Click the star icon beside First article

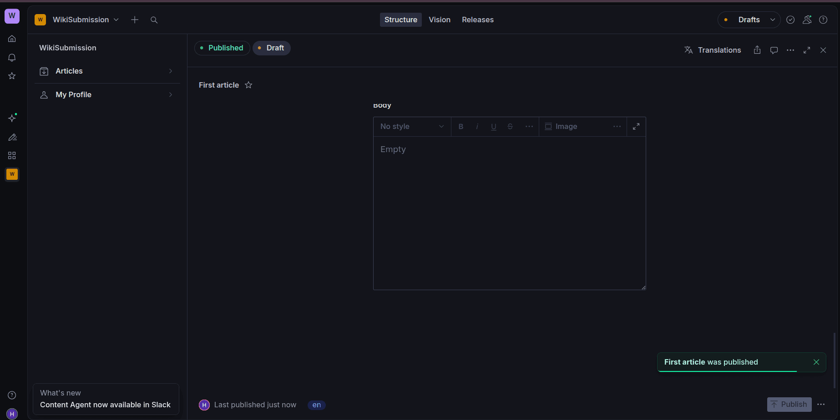(x=248, y=85)
